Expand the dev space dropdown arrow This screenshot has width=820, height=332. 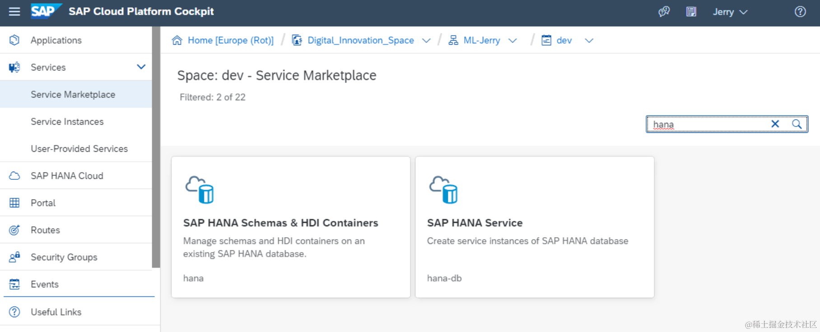[x=589, y=41]
